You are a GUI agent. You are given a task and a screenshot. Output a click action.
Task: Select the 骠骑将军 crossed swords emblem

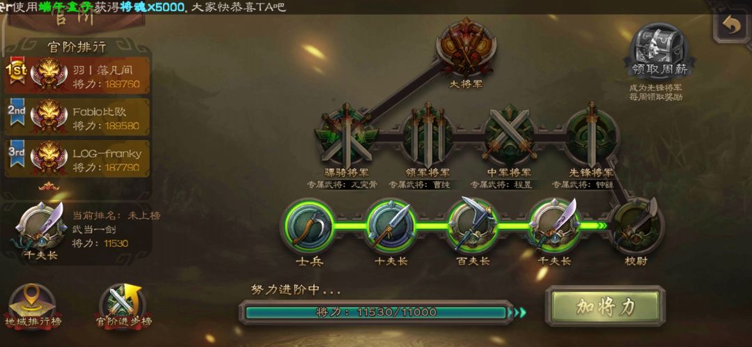[x=347, y=135]
